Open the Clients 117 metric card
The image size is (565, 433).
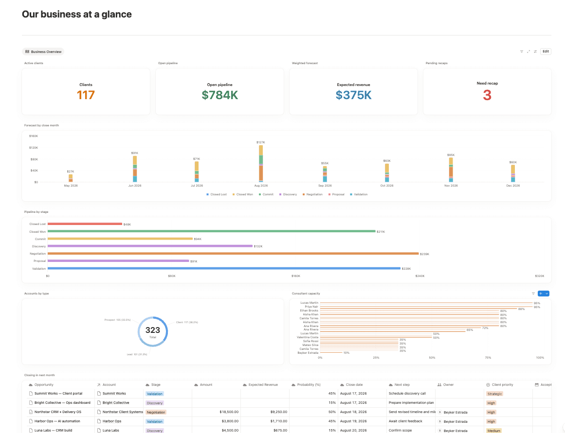[86, 91]
